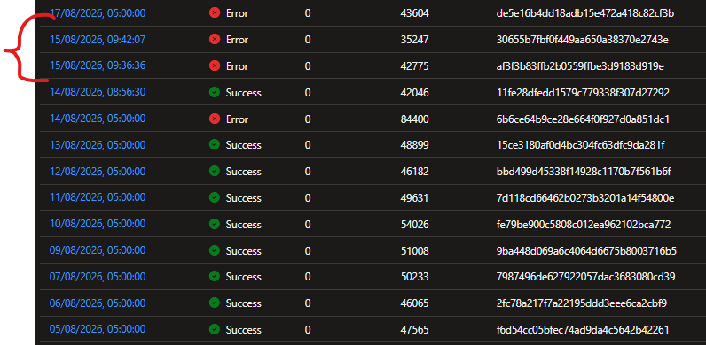
Task: Open the 15/08/2026, 09:42:07 invocation link
Action: [x=98, y=40]
